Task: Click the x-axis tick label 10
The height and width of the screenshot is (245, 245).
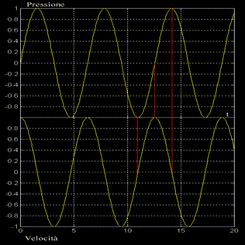Action: click(127, 231)
